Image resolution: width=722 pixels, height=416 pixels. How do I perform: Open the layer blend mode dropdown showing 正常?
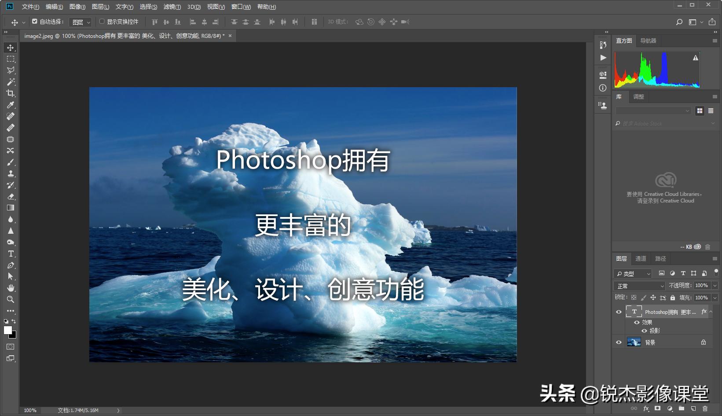click(639, 285)
